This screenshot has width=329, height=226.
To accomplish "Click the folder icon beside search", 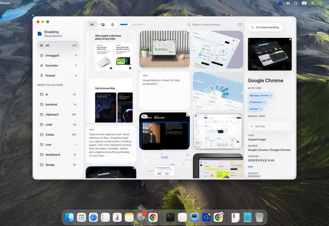I will click(x=240, y=25).
